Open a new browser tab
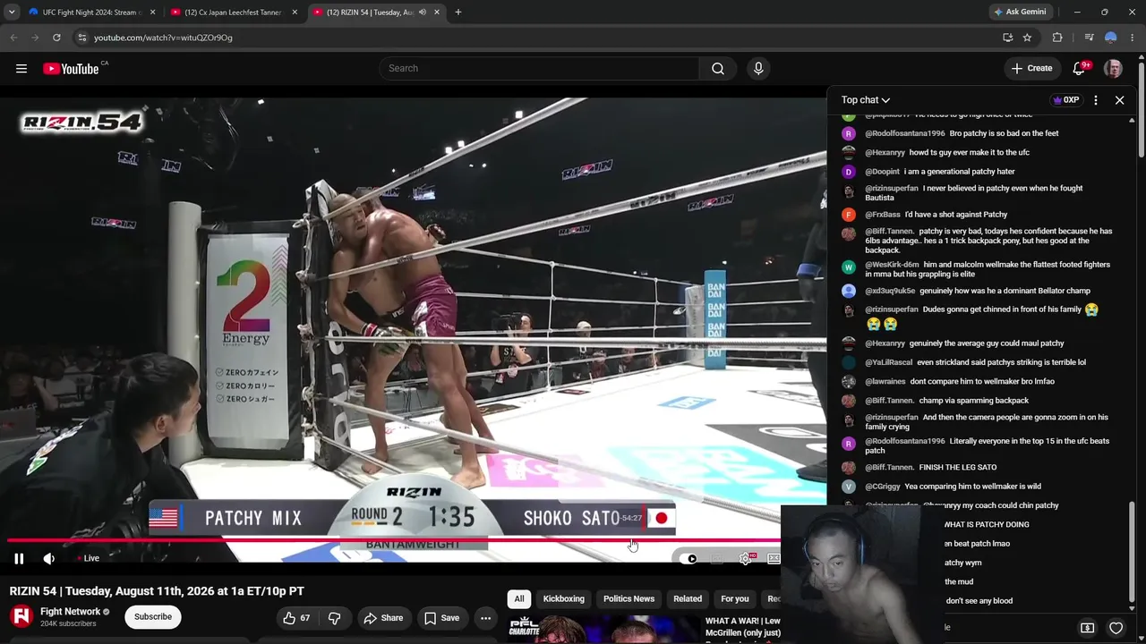This screenshot has width=1146, height=644. 458,13
